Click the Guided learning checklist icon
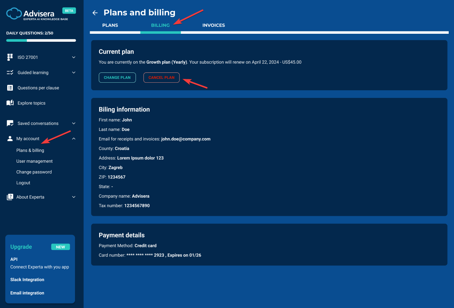 coord(10,72)
